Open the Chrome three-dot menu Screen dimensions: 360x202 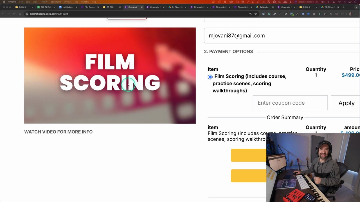[357, 14]
